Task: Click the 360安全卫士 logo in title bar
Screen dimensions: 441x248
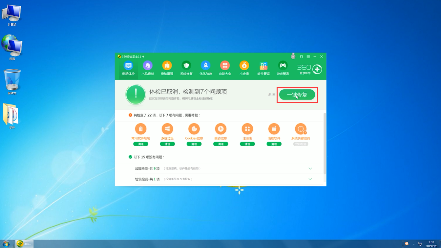Action: (119, 56)
